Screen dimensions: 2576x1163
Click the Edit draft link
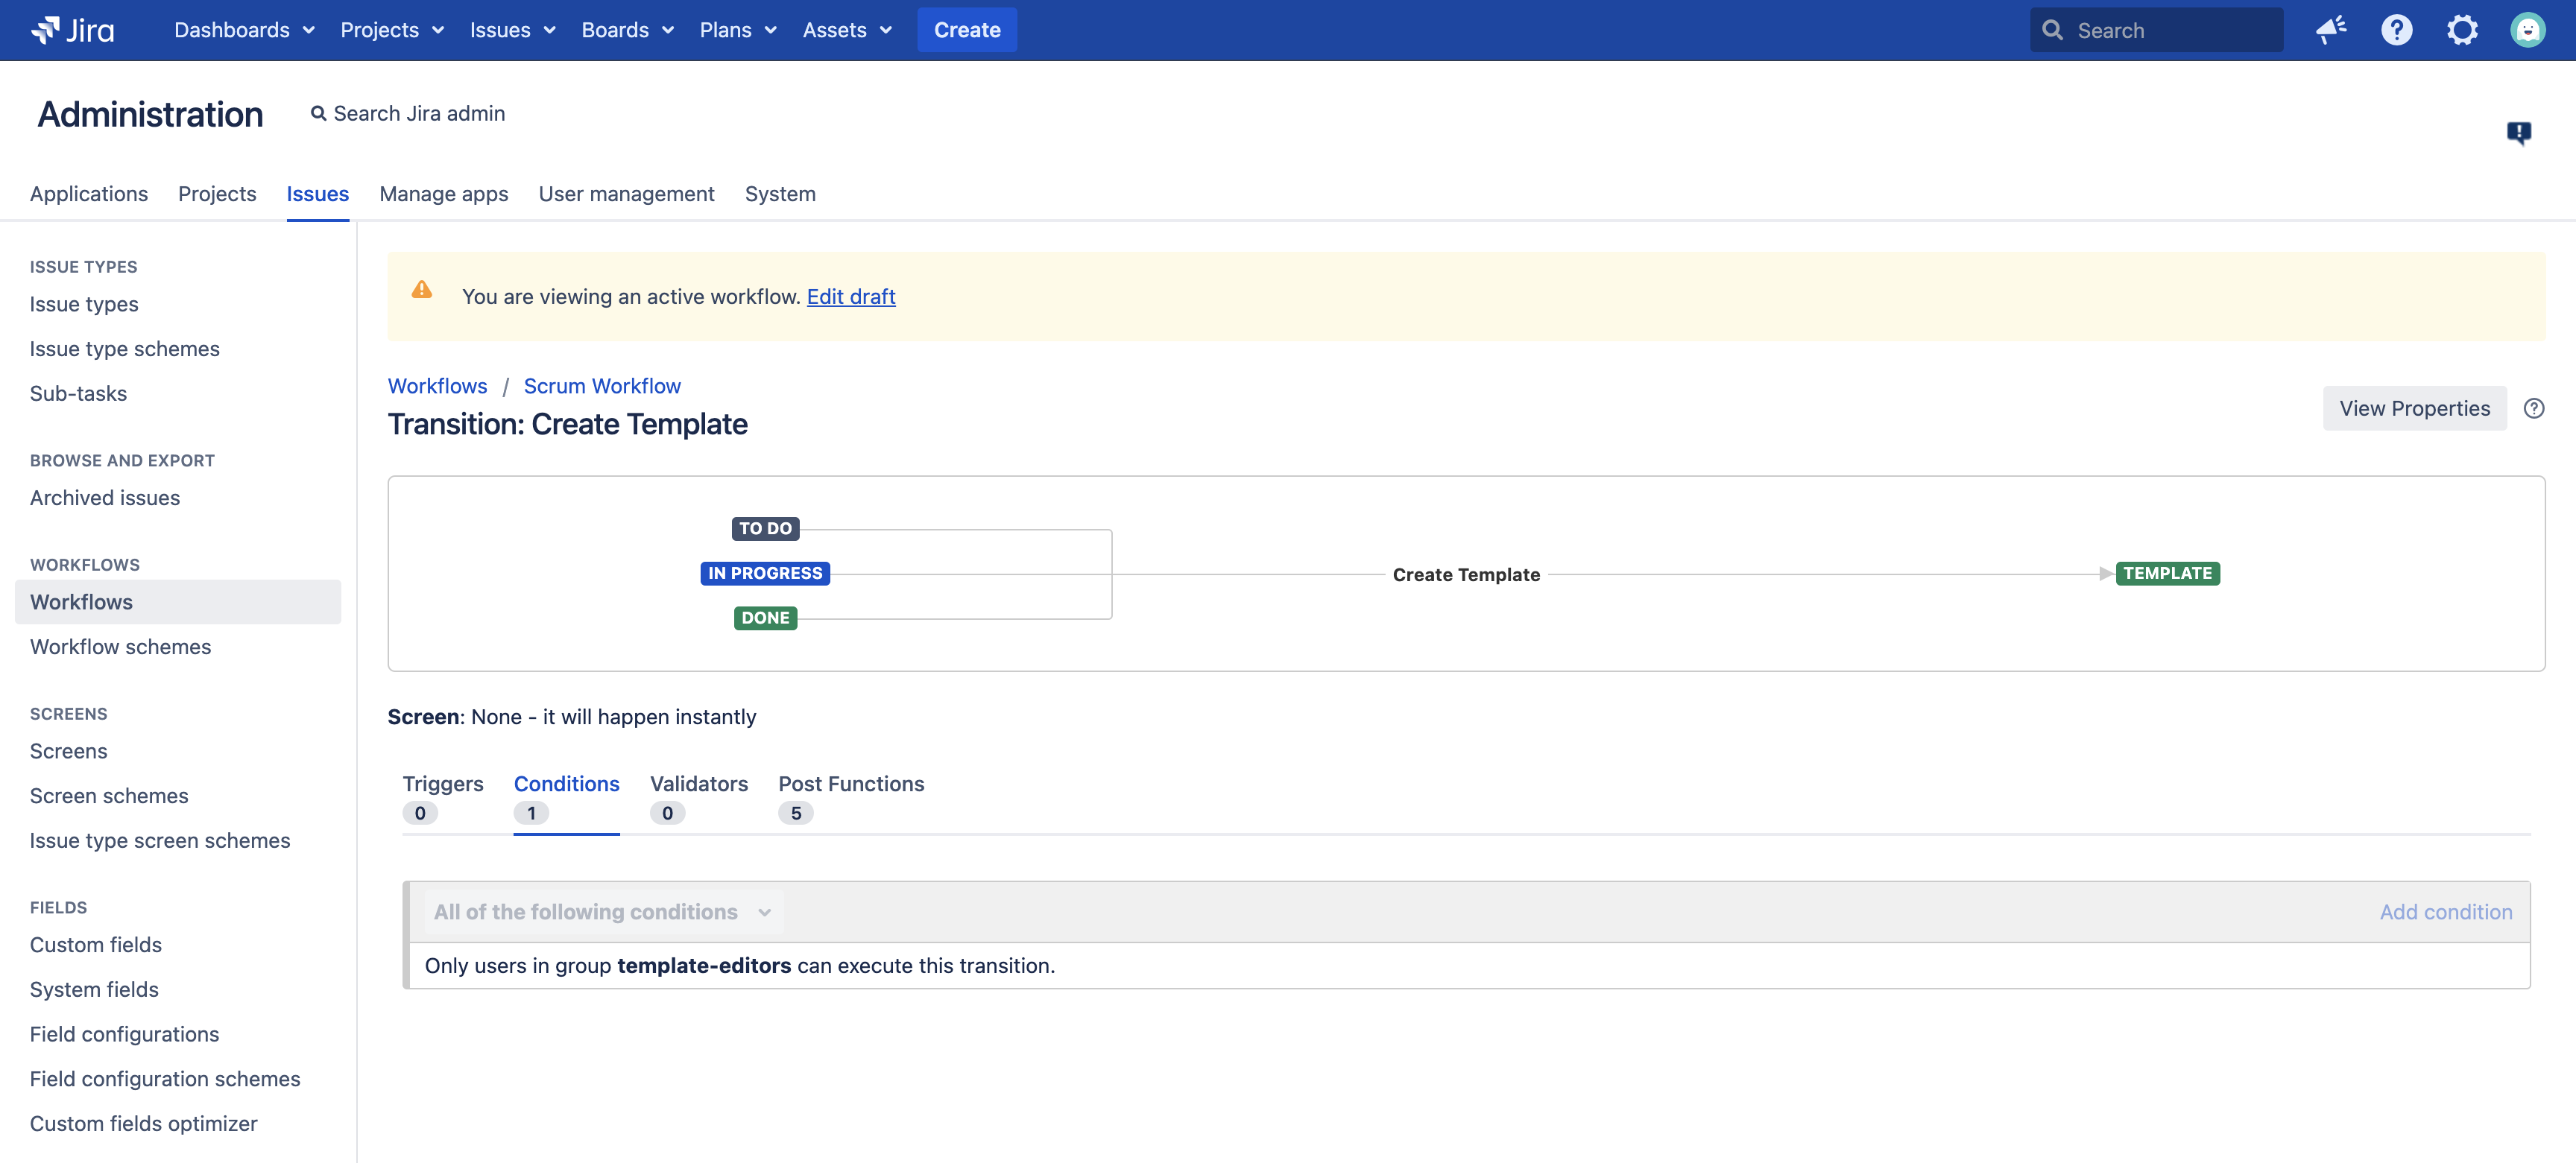[x=850, y=297]
